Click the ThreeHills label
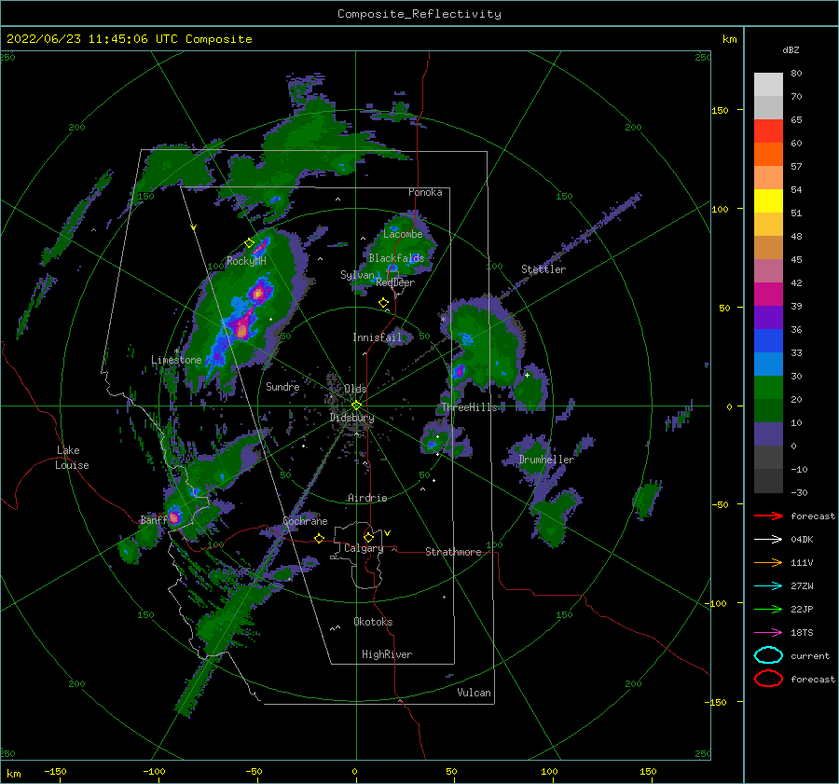The height and width of the screenshot is (784, 839). 469,407
